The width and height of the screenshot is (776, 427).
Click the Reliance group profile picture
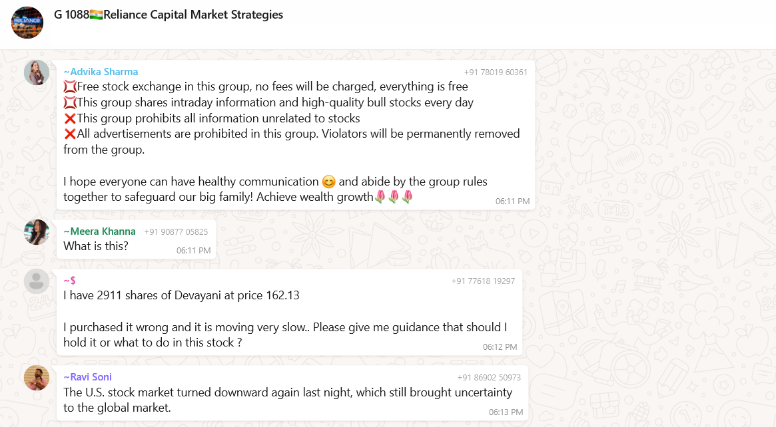[27, 22]
